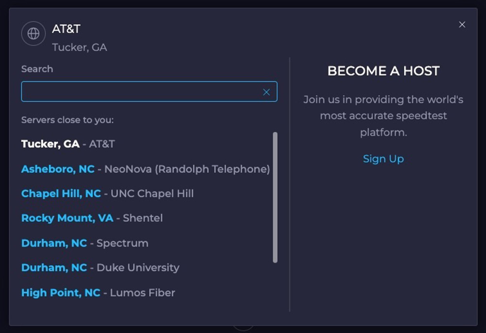486x333 pixels.
Task: Click the globe icon beside AT&T
Action: click(x=34, y=34)
